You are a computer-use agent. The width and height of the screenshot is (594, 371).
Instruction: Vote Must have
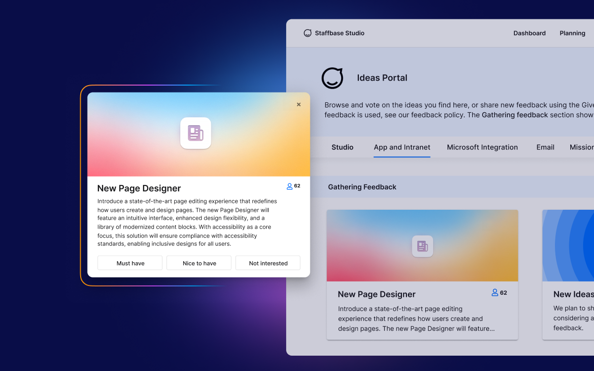tap(130, 263)
